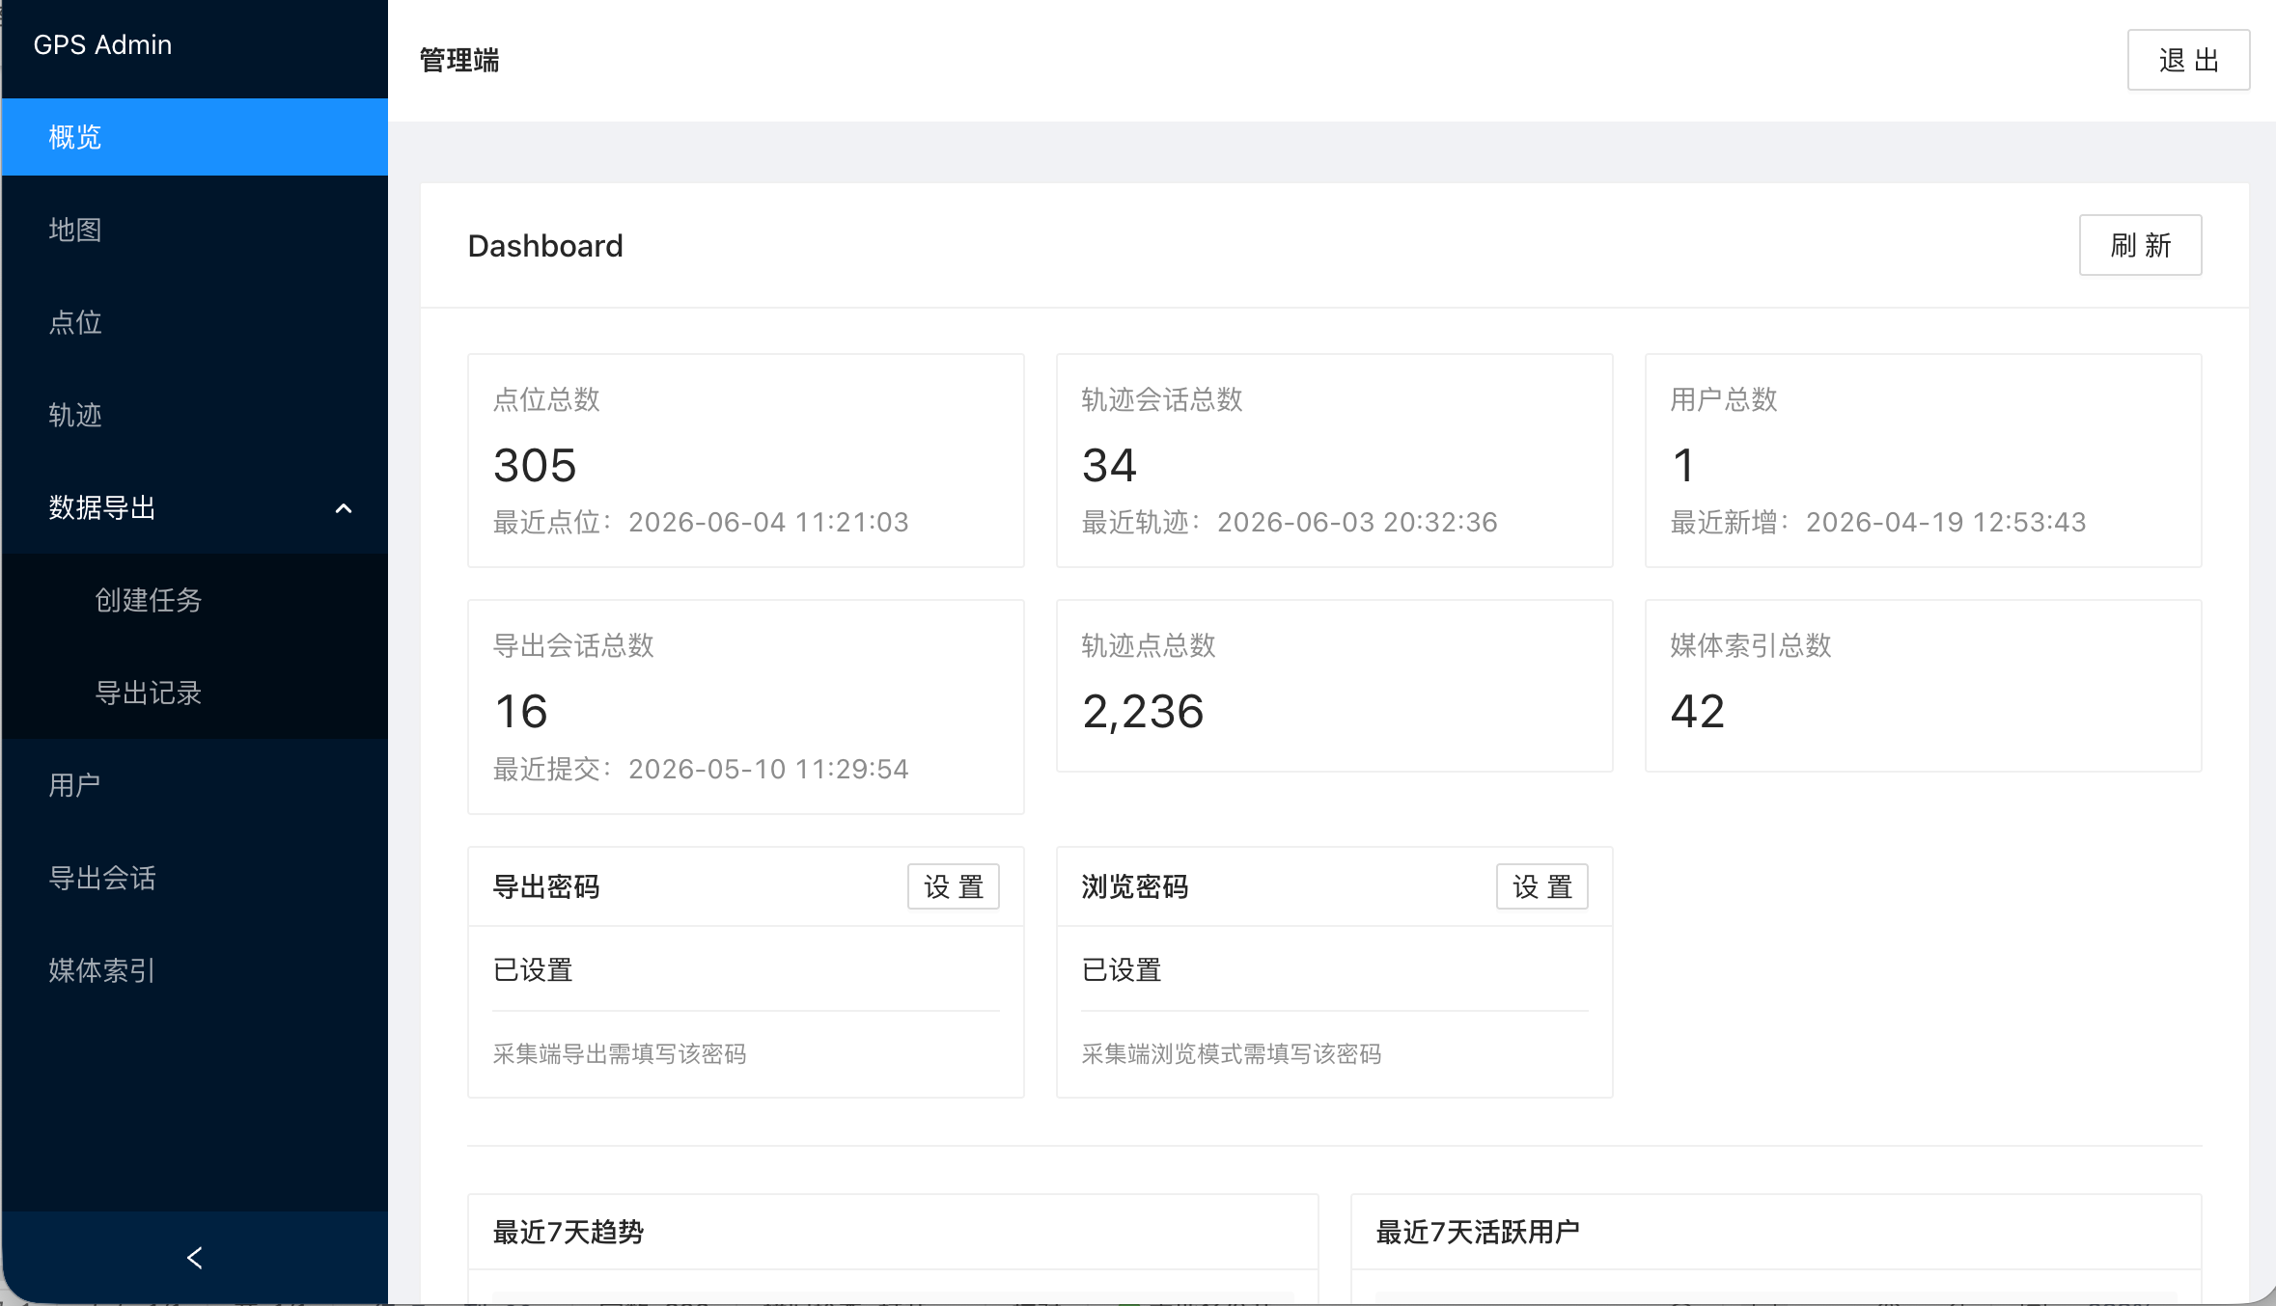The image size is (2276, 1306).
Task: Click 已设置 status under 浏览密码
Action: (x=1122, y=970)
